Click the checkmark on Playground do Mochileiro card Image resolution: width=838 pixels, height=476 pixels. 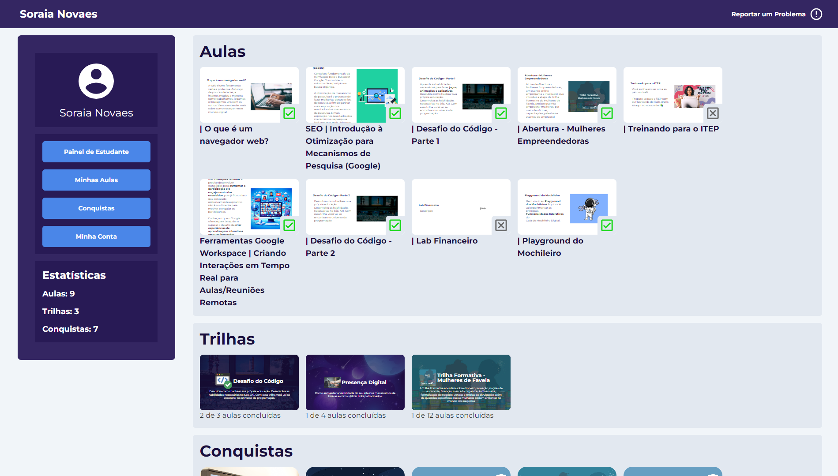(x=607, y=225)
